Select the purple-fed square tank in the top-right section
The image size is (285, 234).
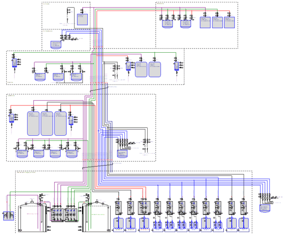tap(205, 22)
